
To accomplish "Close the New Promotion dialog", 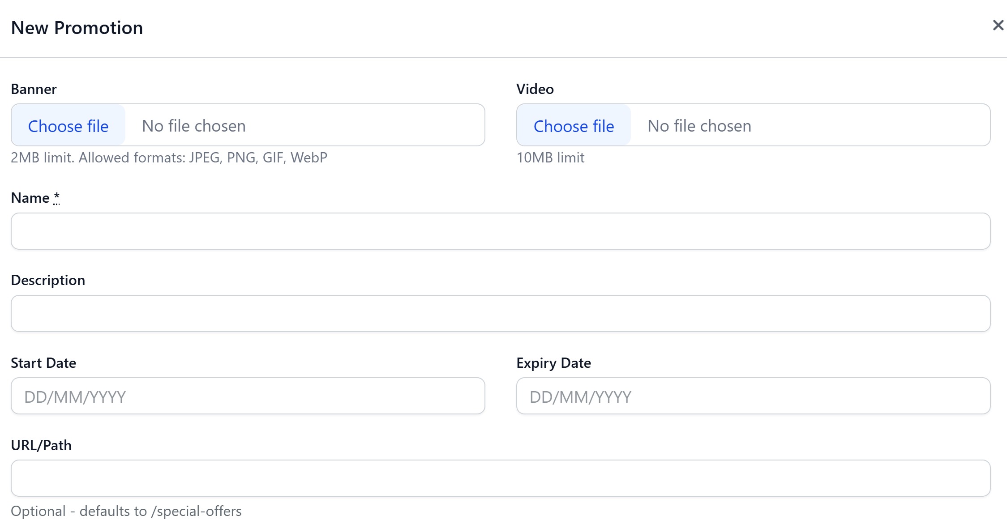I will coord(998,26).
